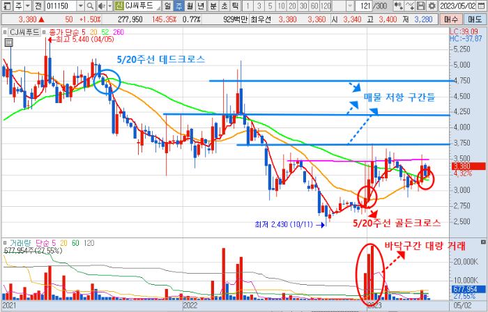Click the candle count field showing 121
Viewport: 488px width, 312px height.
pyautogui.click(x=364, y=6)
